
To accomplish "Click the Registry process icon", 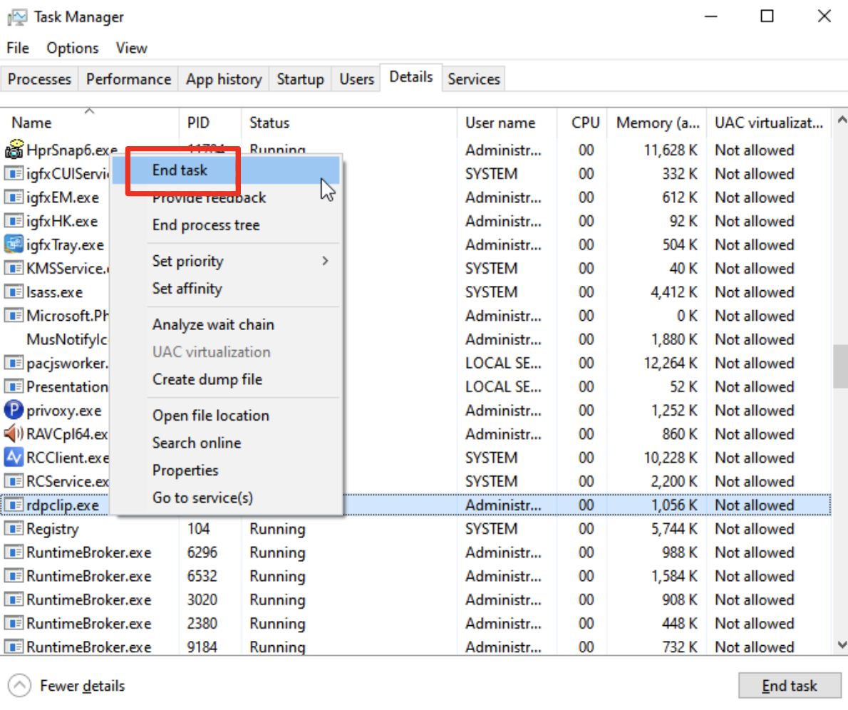I will (14, 529).
